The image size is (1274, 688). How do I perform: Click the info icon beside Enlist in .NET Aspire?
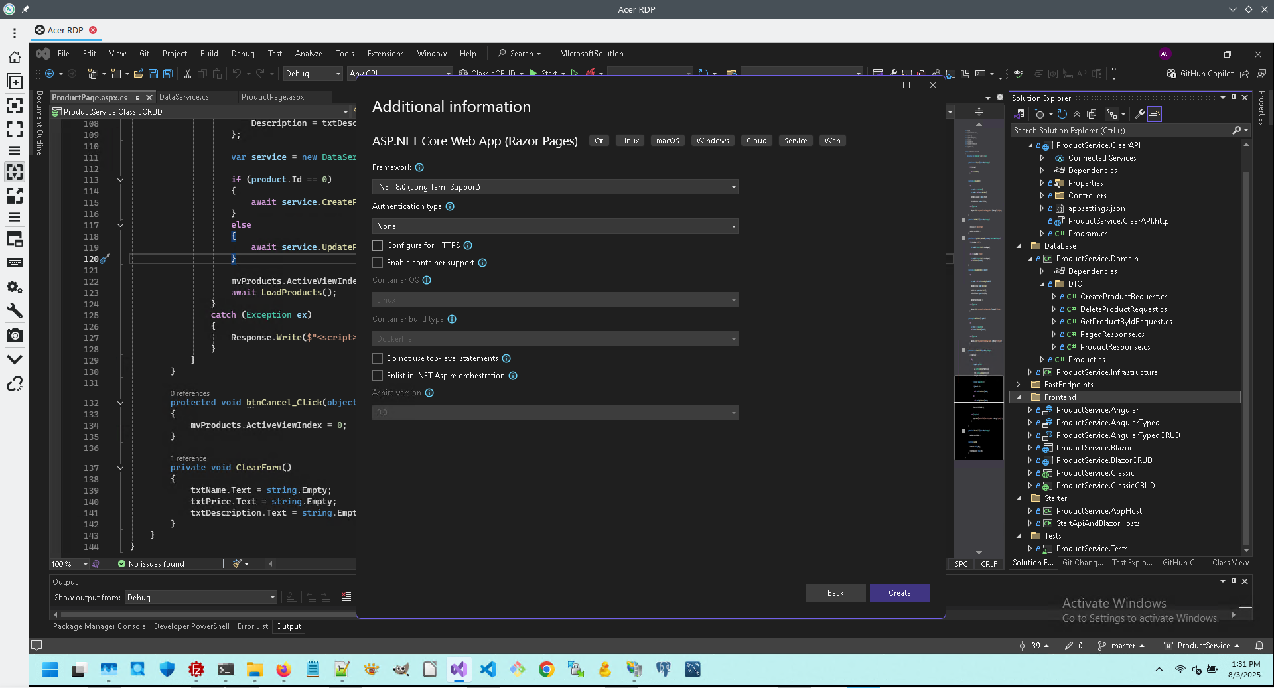coord(513,376)
